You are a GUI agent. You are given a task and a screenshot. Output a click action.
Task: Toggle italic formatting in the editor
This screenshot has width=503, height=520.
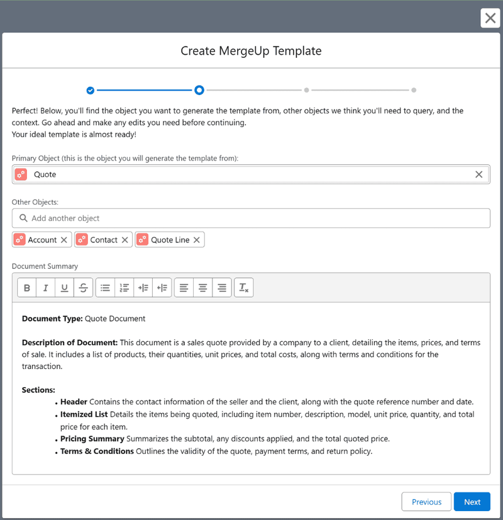46,288
